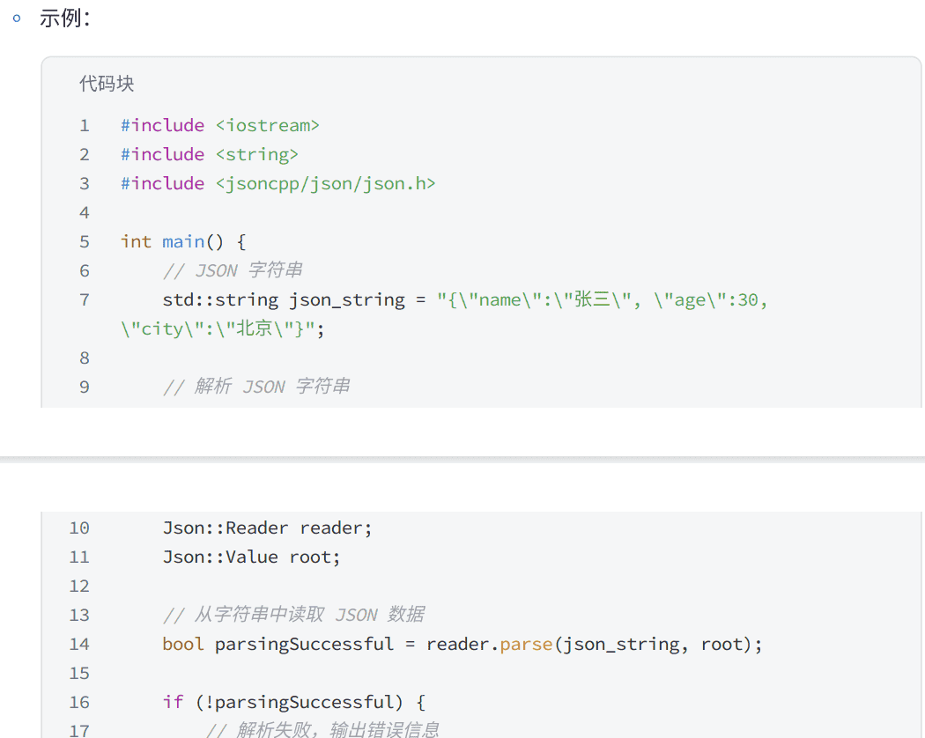This screenshot has width=925, height=738.
Task: Click 'reader.parse(json_string, root);' call
Action: 594,644
